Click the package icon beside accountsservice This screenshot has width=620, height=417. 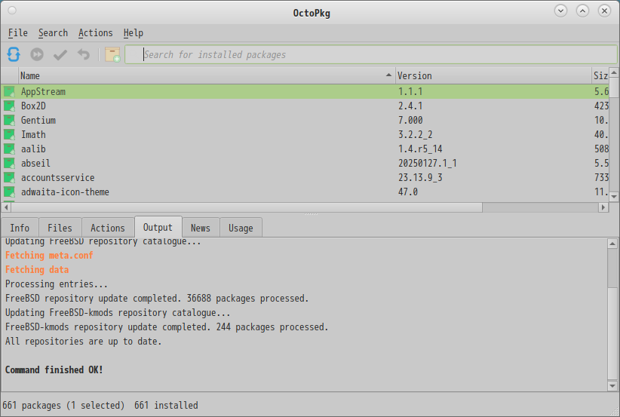[x=9, y=178]
